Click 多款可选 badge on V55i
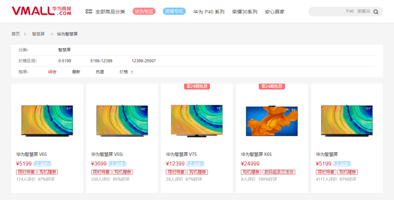The width and height of the screenshot is (394, 200). (x=117, y=164)
